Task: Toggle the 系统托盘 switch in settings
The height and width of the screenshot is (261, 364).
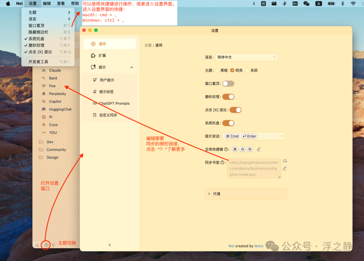Action: [x=228, y=123]
